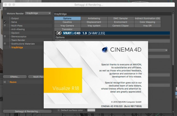
Task: Toggle the Salva checkbox
Action: [5, 22]
